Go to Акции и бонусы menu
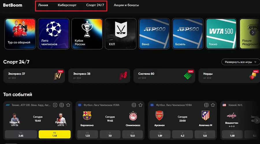 click(126, 5)
